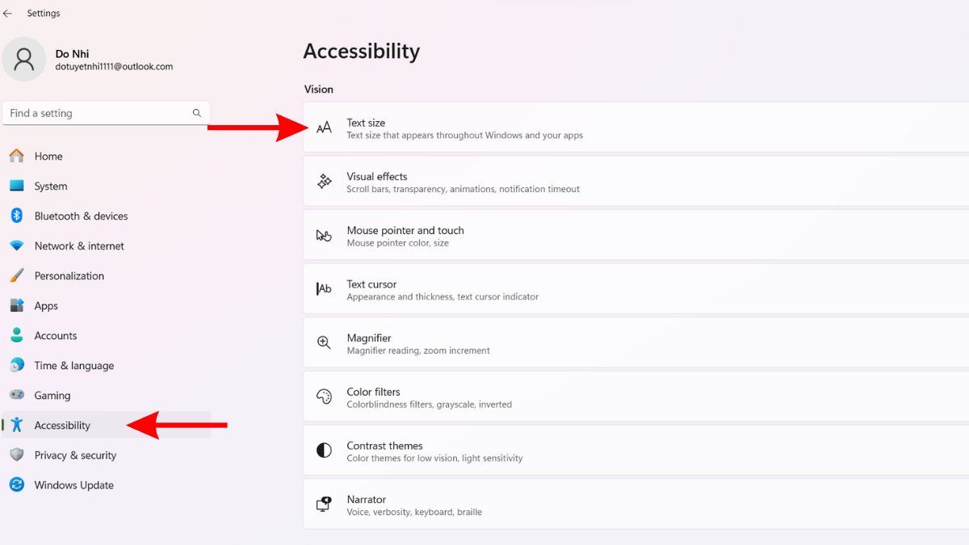Screen dimensions: 969x545
Task: Go back using the Settings back arrow
Action: 8,13
